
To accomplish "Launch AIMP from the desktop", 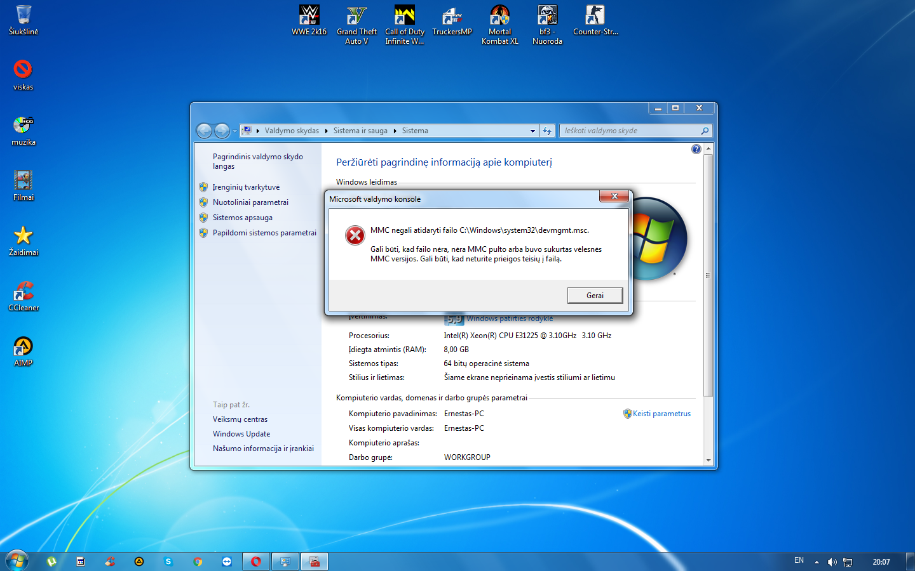I will click(23, 351).
